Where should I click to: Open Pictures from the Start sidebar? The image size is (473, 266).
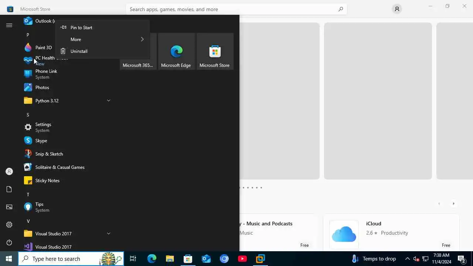tap(9, 207)
